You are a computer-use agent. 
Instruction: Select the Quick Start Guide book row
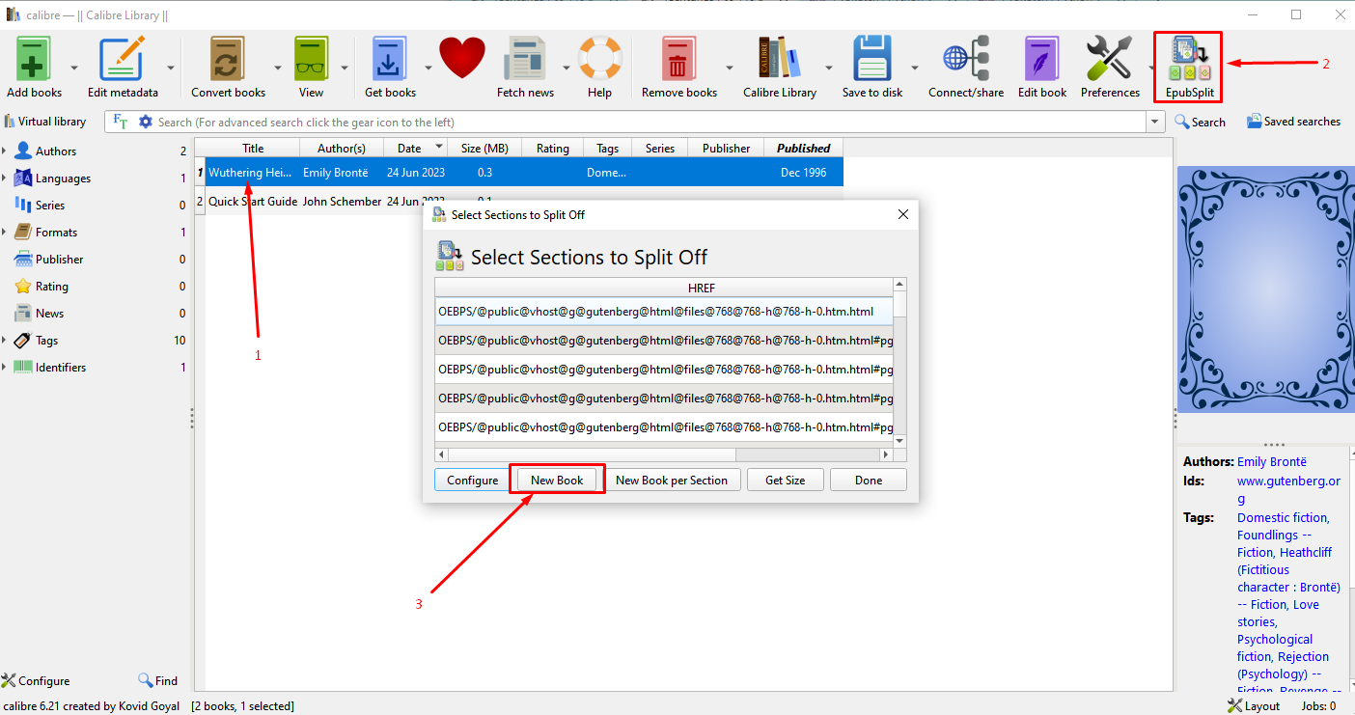pyautogui.click(x=519, y=202)
